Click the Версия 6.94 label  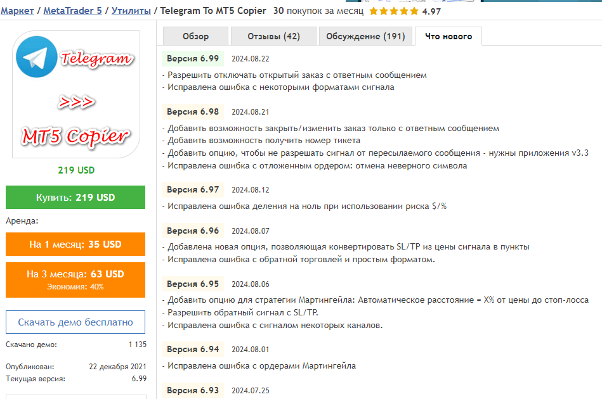coord(193,350)
